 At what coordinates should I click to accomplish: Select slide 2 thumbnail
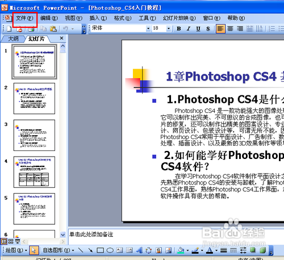click(34, 98)
